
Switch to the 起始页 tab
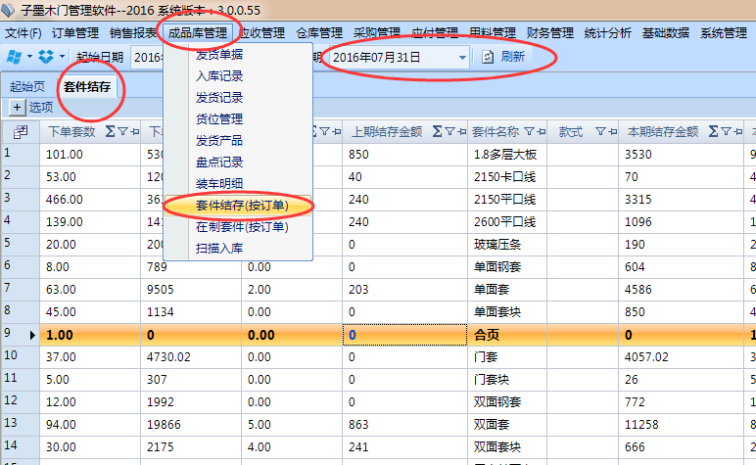click(28, 87)
